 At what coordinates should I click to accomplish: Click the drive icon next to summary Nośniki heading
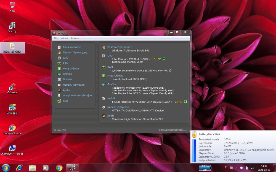click(x=104, y=99)
